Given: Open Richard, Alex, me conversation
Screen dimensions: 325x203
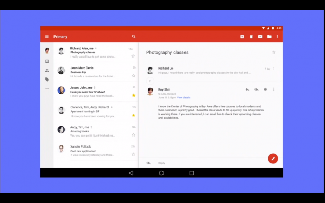Looking at the screenshot, I should 96,52.
